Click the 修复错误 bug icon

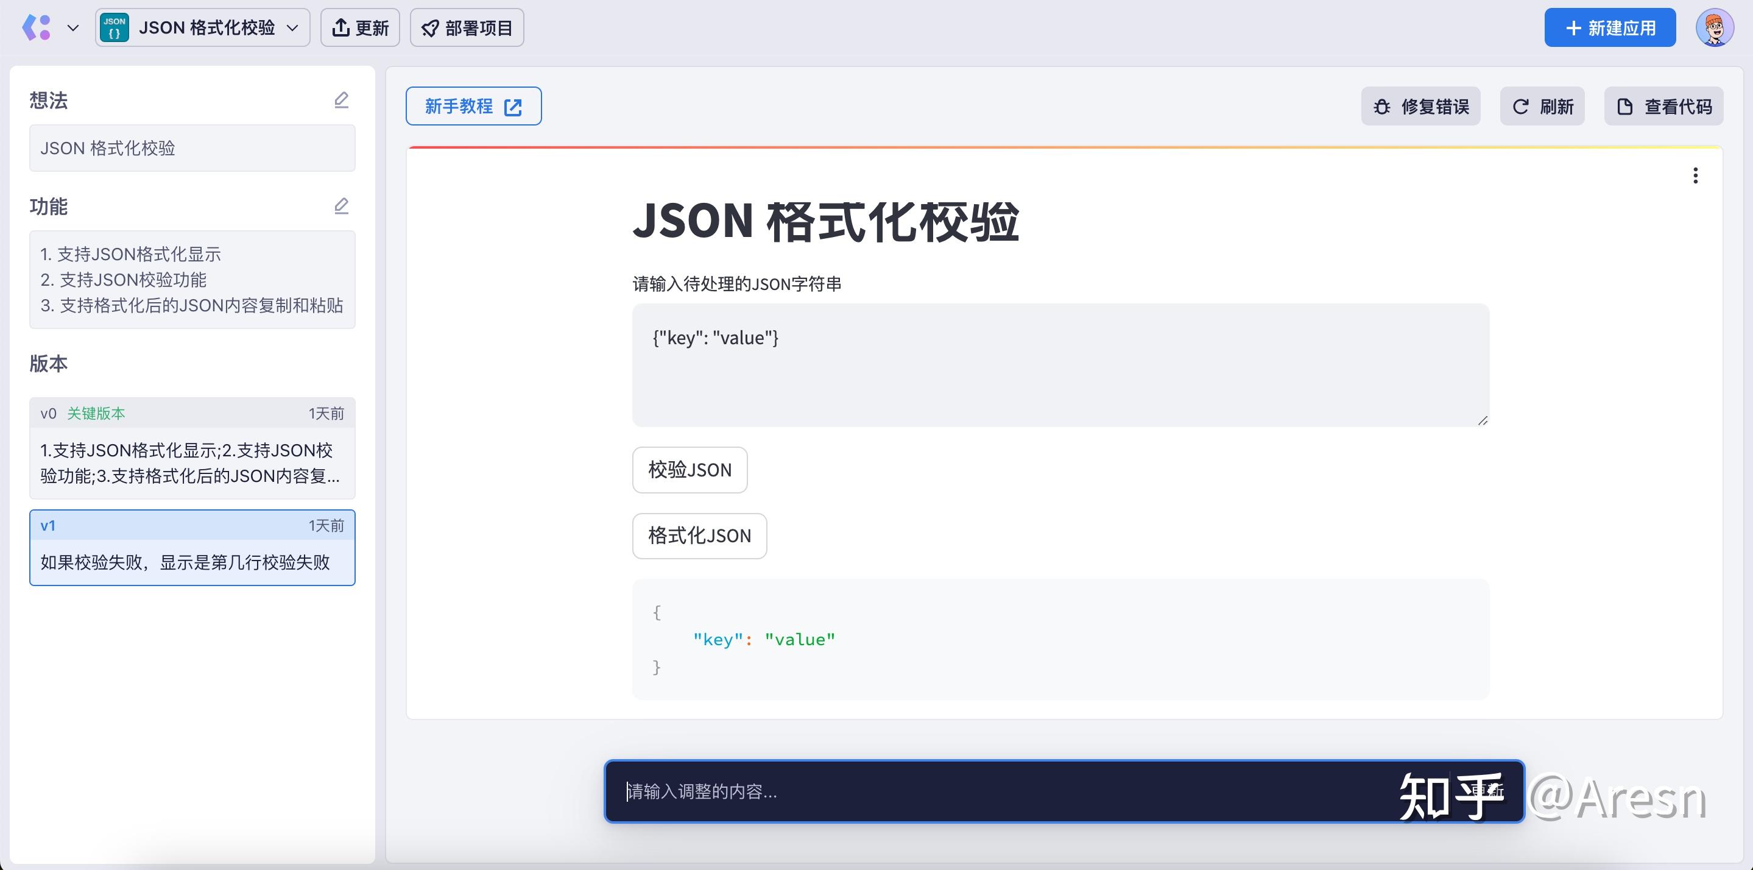[1382, 106]
